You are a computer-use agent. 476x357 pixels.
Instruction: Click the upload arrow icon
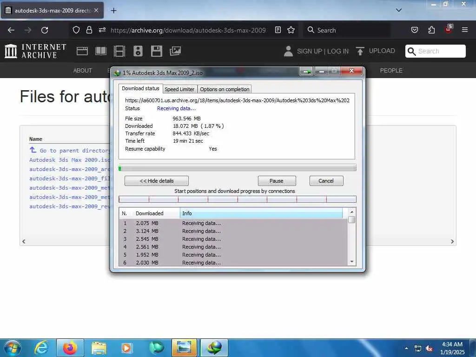point(360,51)
